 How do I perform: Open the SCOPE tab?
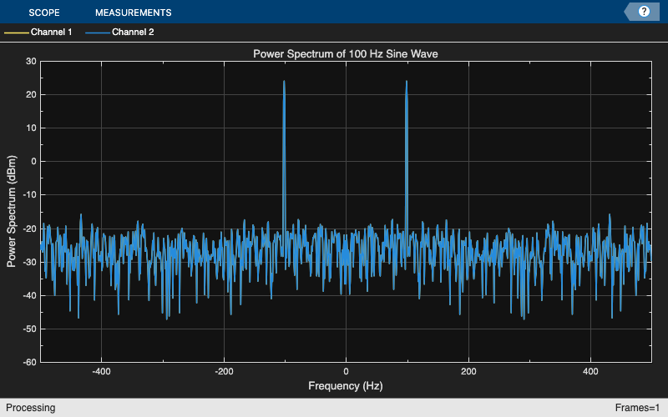point(44,13)
